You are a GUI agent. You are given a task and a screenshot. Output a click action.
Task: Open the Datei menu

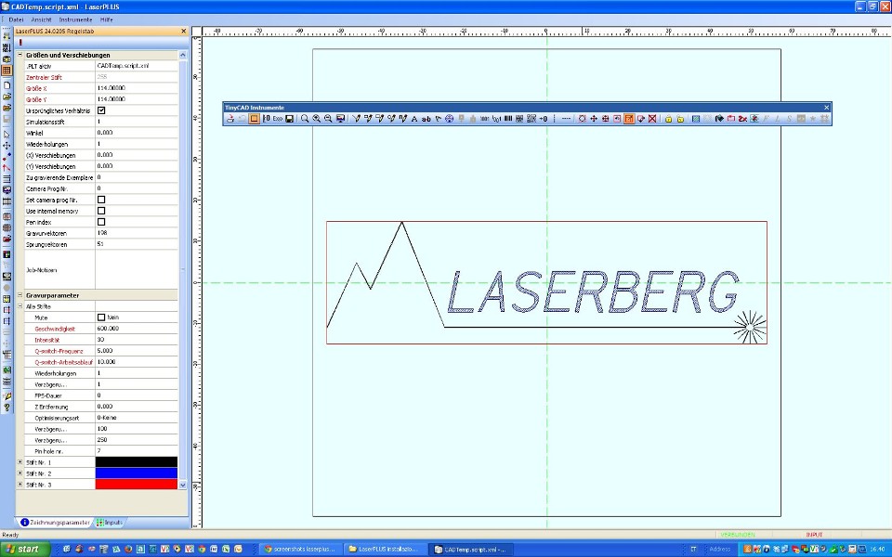click(16, 19)
